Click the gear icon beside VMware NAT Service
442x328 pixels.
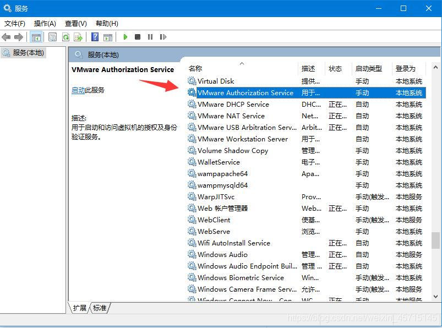[x=192, y=116]
